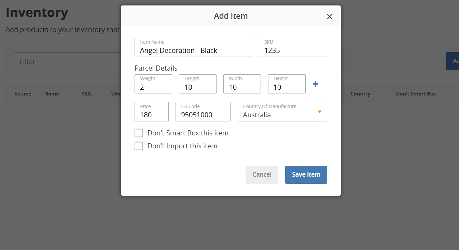Sort by Name column header
The image size is (459, 250).
click(52, 94)
